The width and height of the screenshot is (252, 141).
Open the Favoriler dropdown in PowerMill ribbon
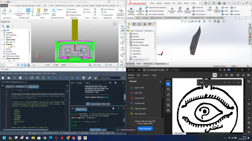pos(60,9)
